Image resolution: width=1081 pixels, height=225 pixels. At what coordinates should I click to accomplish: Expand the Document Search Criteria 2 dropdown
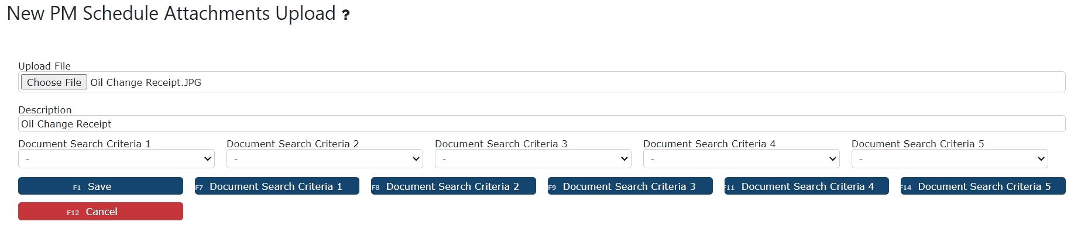(325, 158)
